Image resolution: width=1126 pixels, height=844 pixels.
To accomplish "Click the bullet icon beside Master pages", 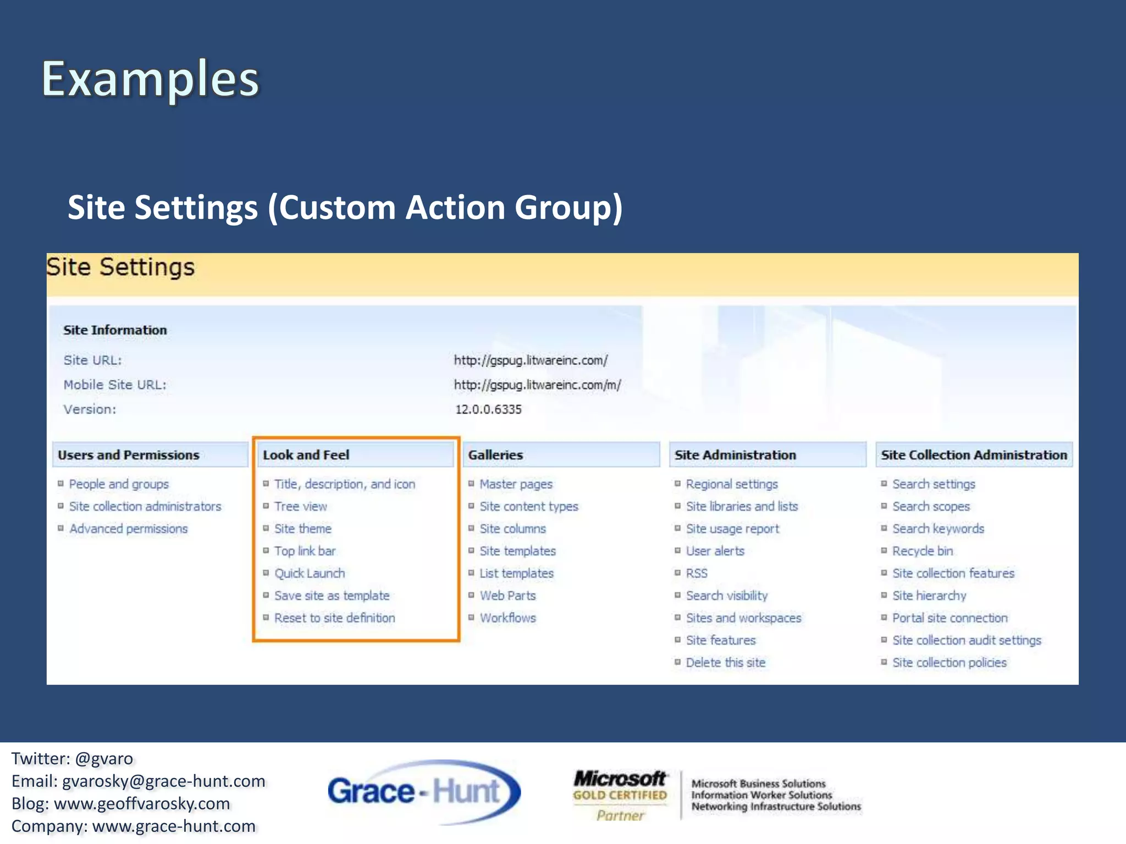I will [x=471, y=484].
